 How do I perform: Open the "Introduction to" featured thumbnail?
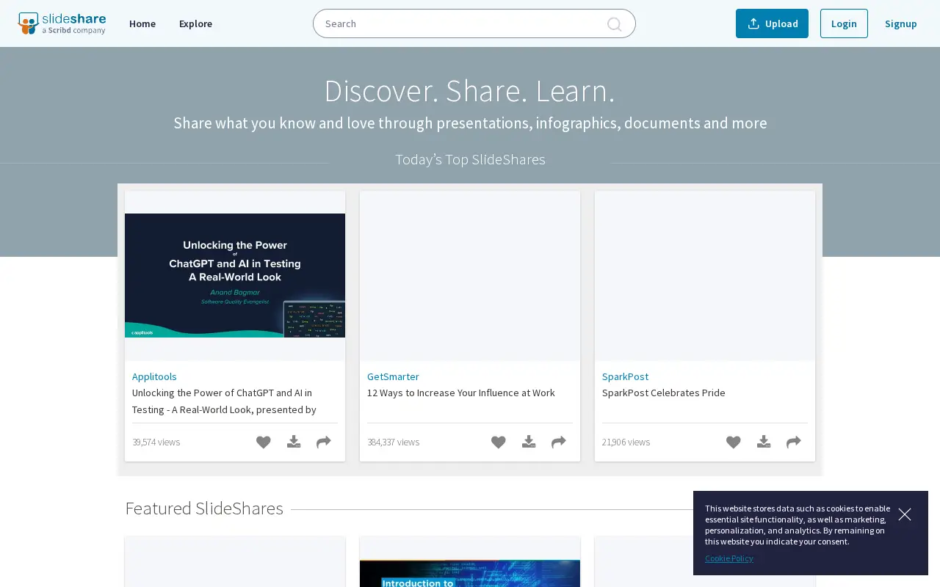point(470,573)
